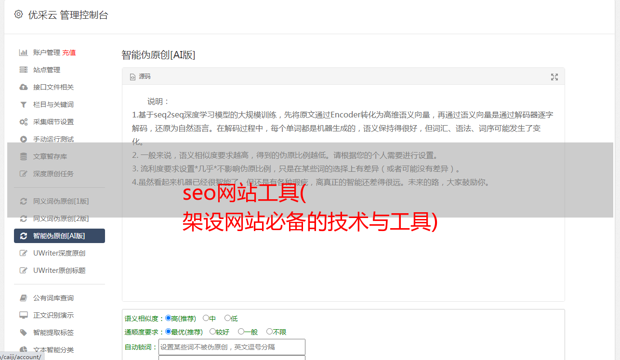
Task: Click the tag icon for 智能提取标签
Action: point(23,333)
